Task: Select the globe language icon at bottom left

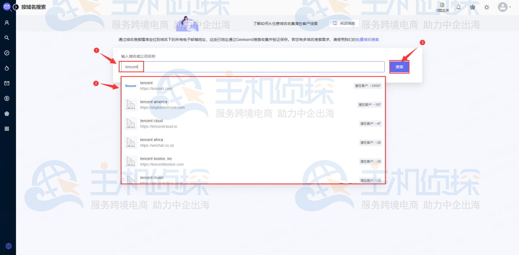Action: (x=8, y=246)
